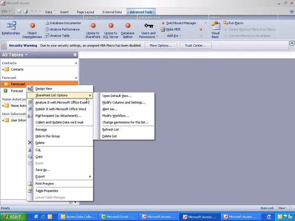This screenshot has width=295, height=221.
Task: Click the Delete X icon in context menu
Action: [x=30, y=143]
